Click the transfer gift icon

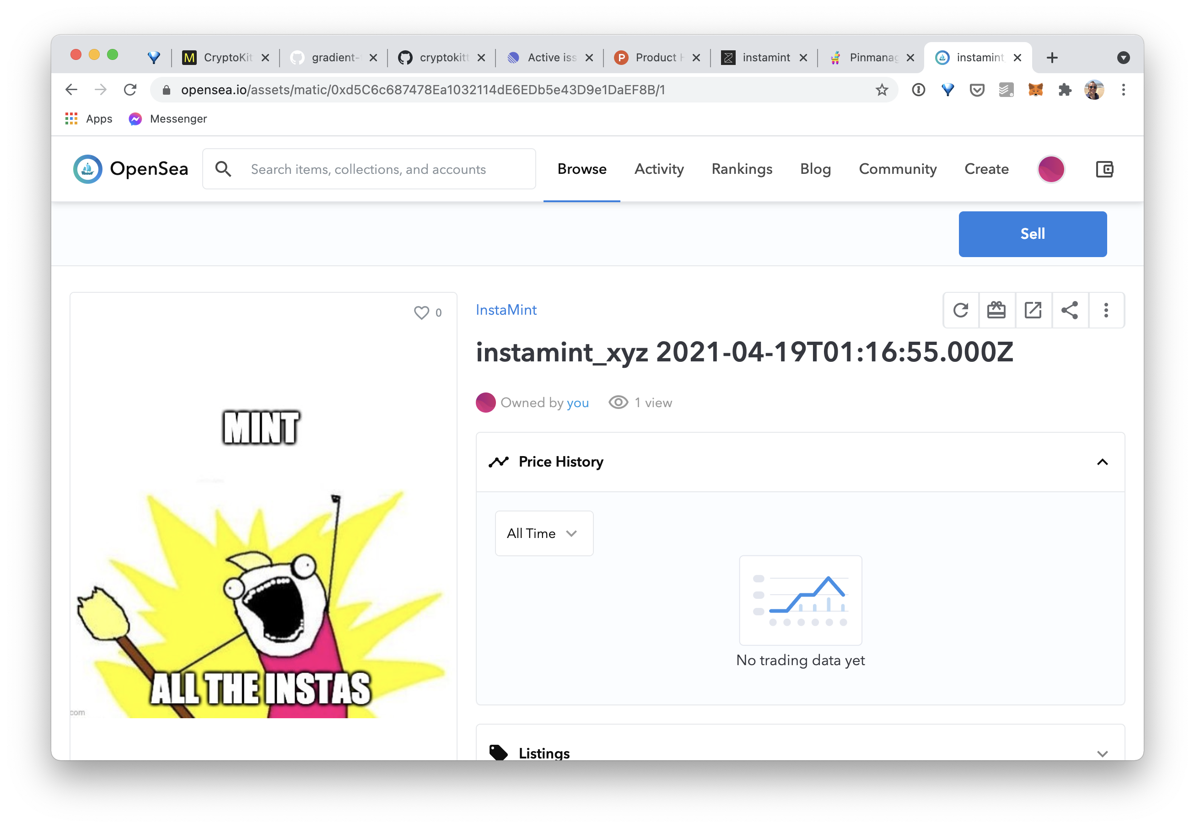[996, 310]
